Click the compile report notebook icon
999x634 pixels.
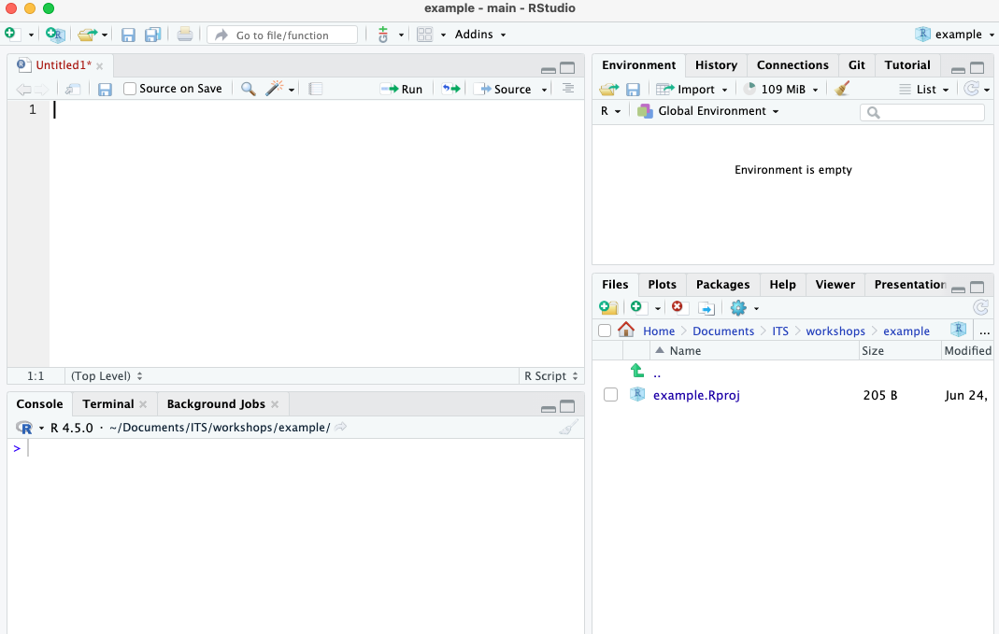pyautogui.click(x=315, y=89)
